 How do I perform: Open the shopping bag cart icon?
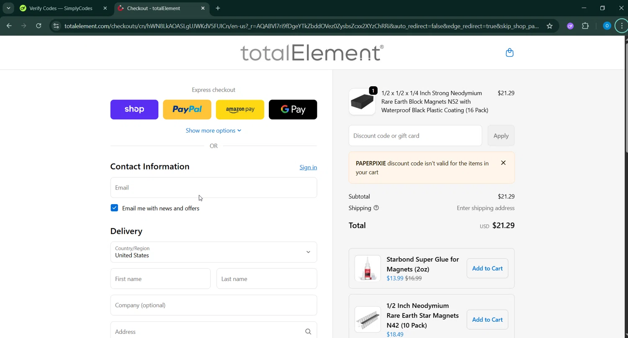510,53
